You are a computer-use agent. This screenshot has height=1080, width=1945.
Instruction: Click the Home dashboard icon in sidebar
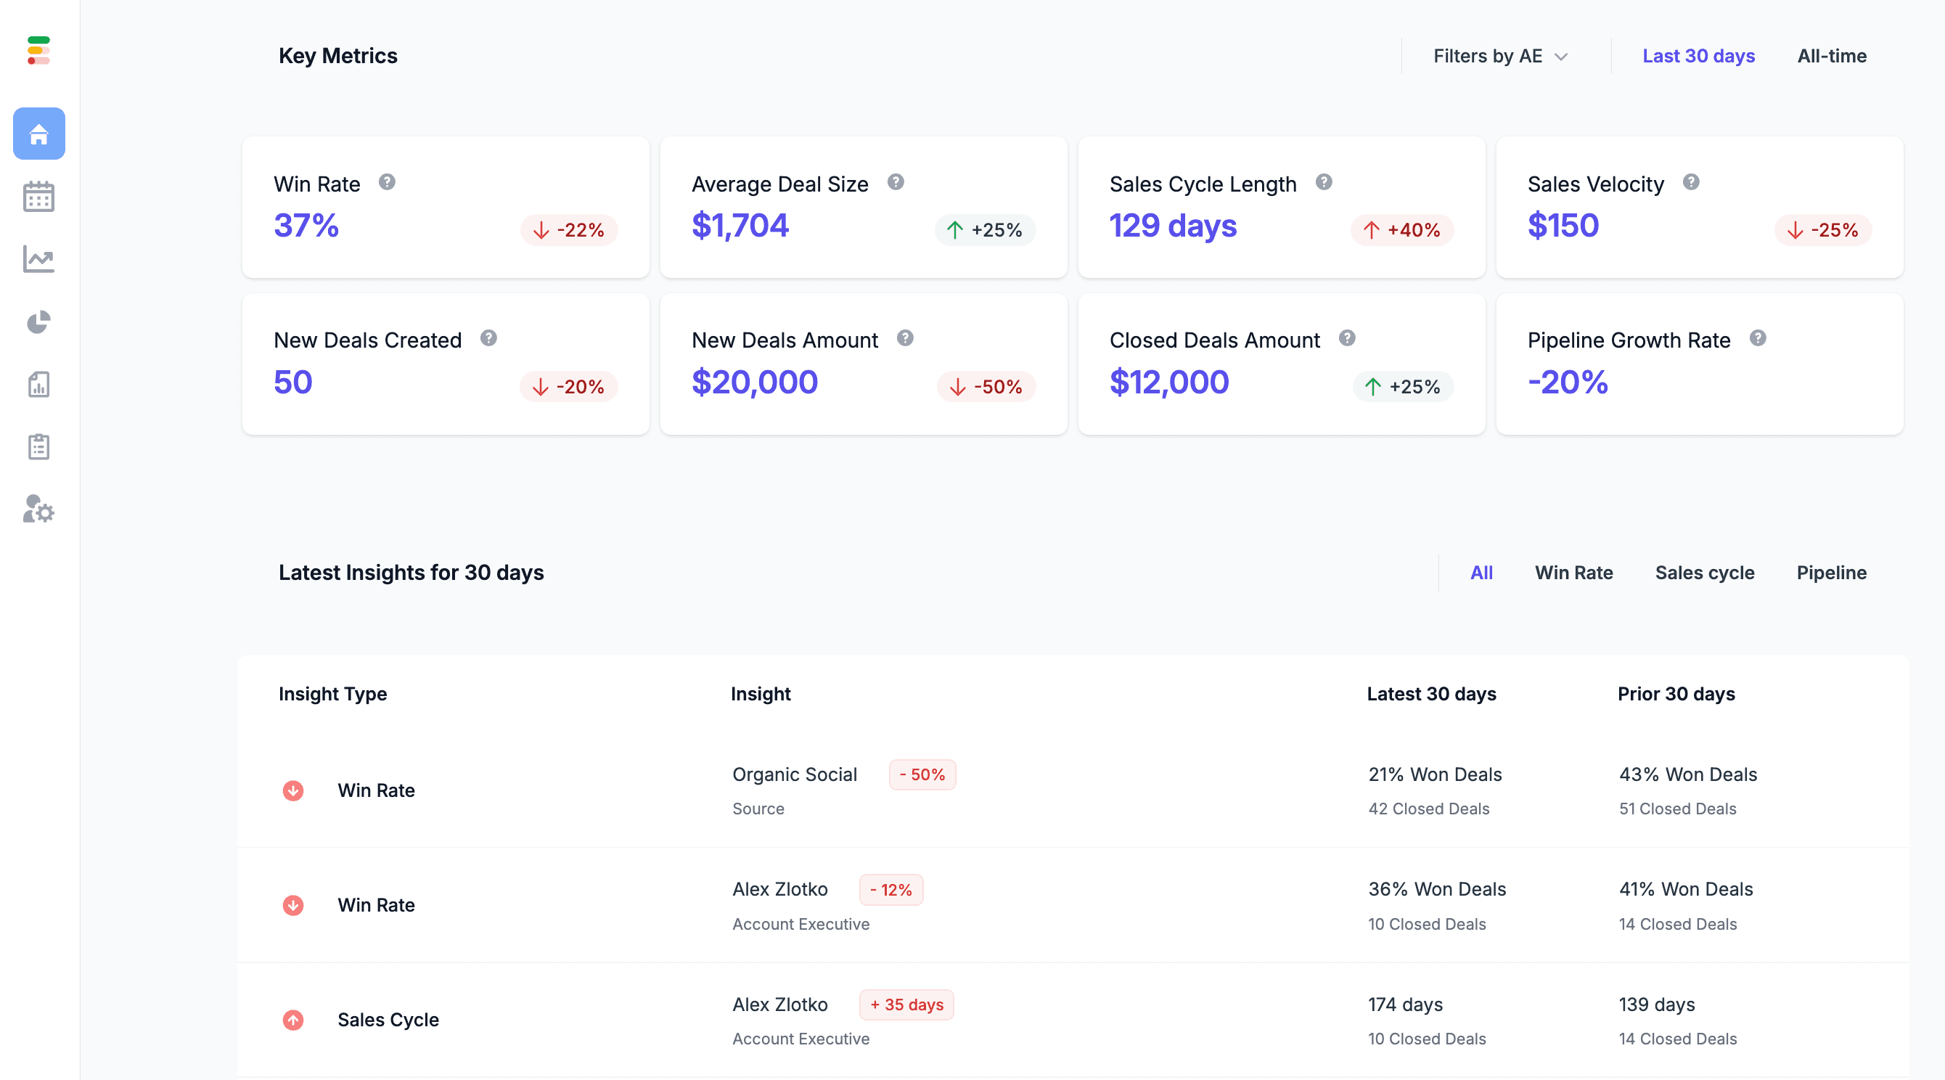click(38, 133)
